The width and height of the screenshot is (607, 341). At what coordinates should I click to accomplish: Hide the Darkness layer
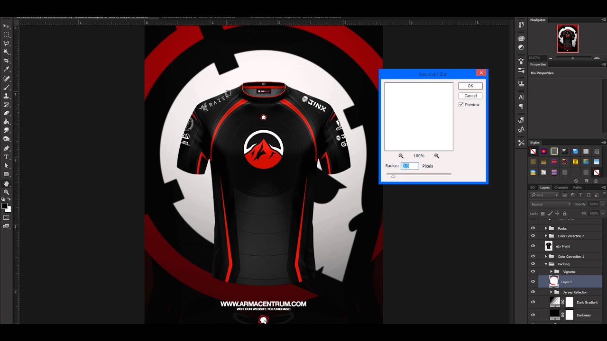click(x=533, y=315)
